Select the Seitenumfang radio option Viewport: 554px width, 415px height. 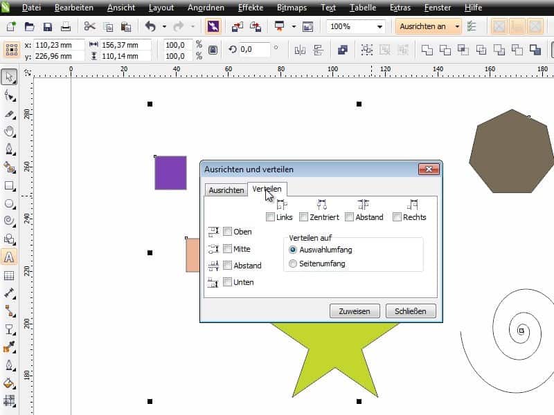(293, 264)
